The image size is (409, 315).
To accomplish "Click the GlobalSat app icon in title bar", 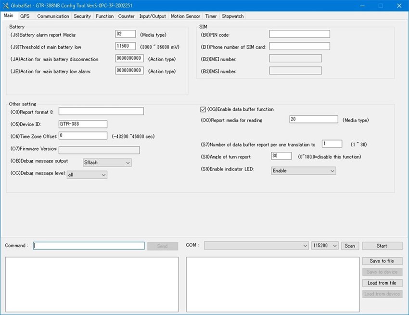I will click(x=5, y=5).
